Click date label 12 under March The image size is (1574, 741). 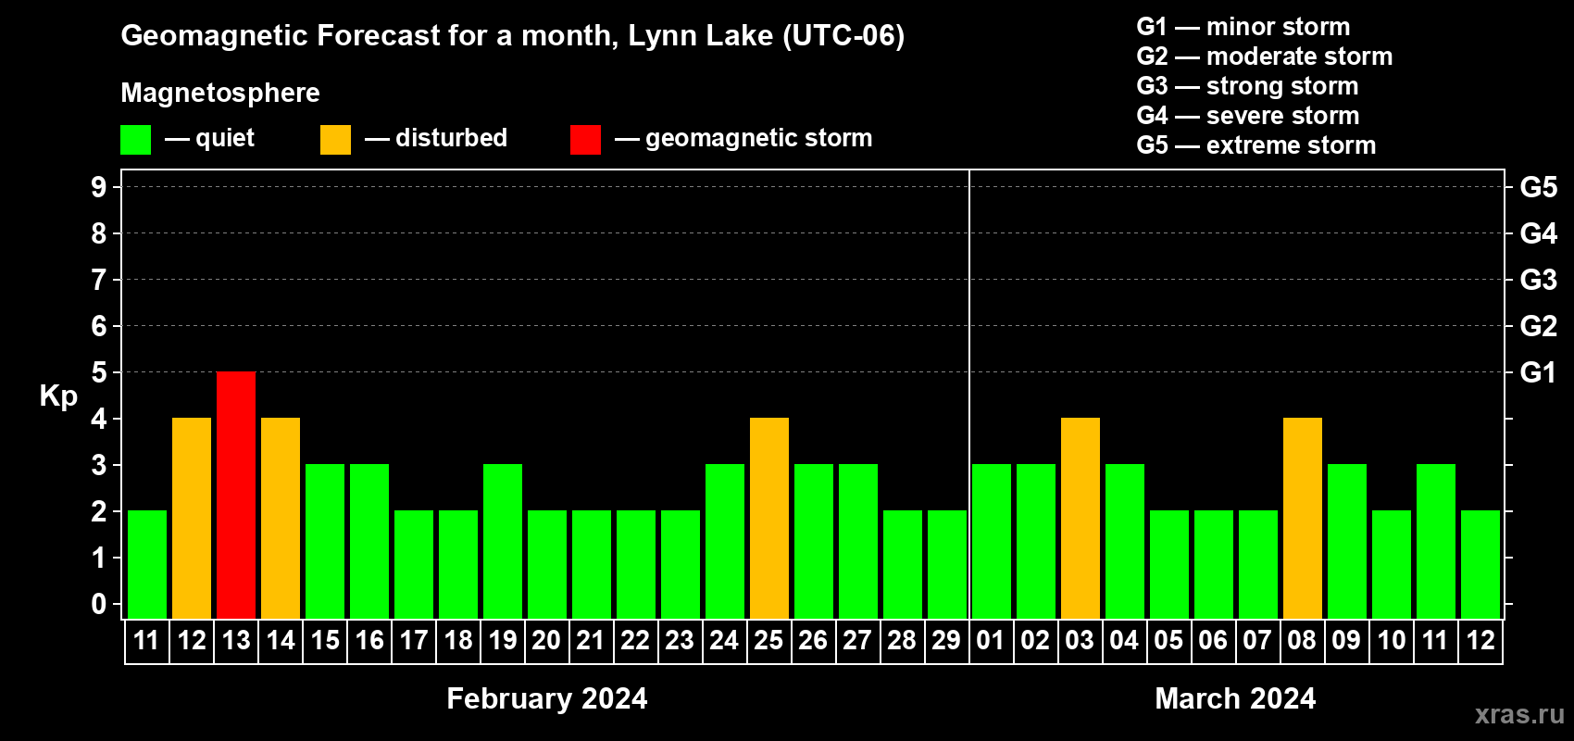(1480, 640)
